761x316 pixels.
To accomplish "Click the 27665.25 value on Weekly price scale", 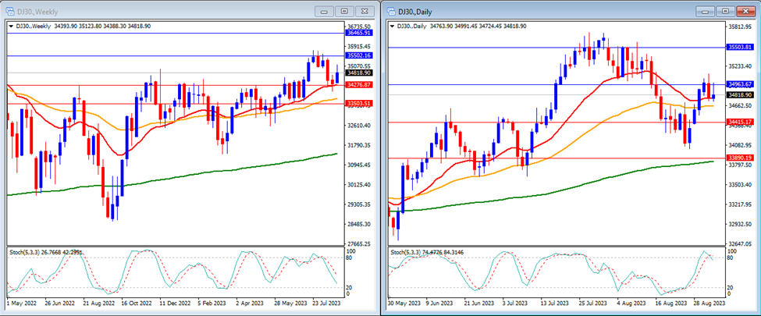I will (x=359, y=243).
